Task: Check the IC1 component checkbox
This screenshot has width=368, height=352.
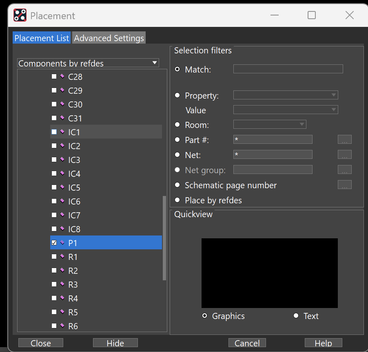Action: click(54, 132)
